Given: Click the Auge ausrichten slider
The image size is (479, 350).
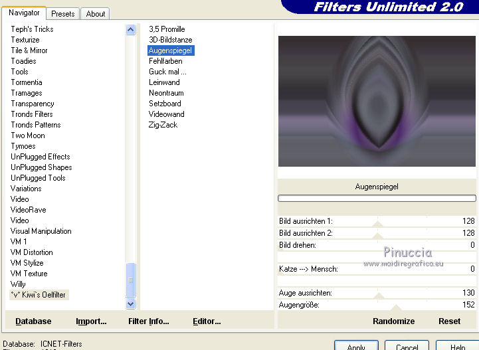Looking at the screenshot, I should point(377,293).
